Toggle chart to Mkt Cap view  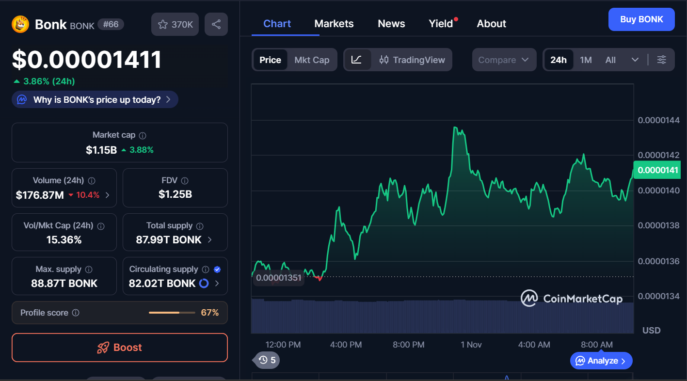[x=312, y=60]
